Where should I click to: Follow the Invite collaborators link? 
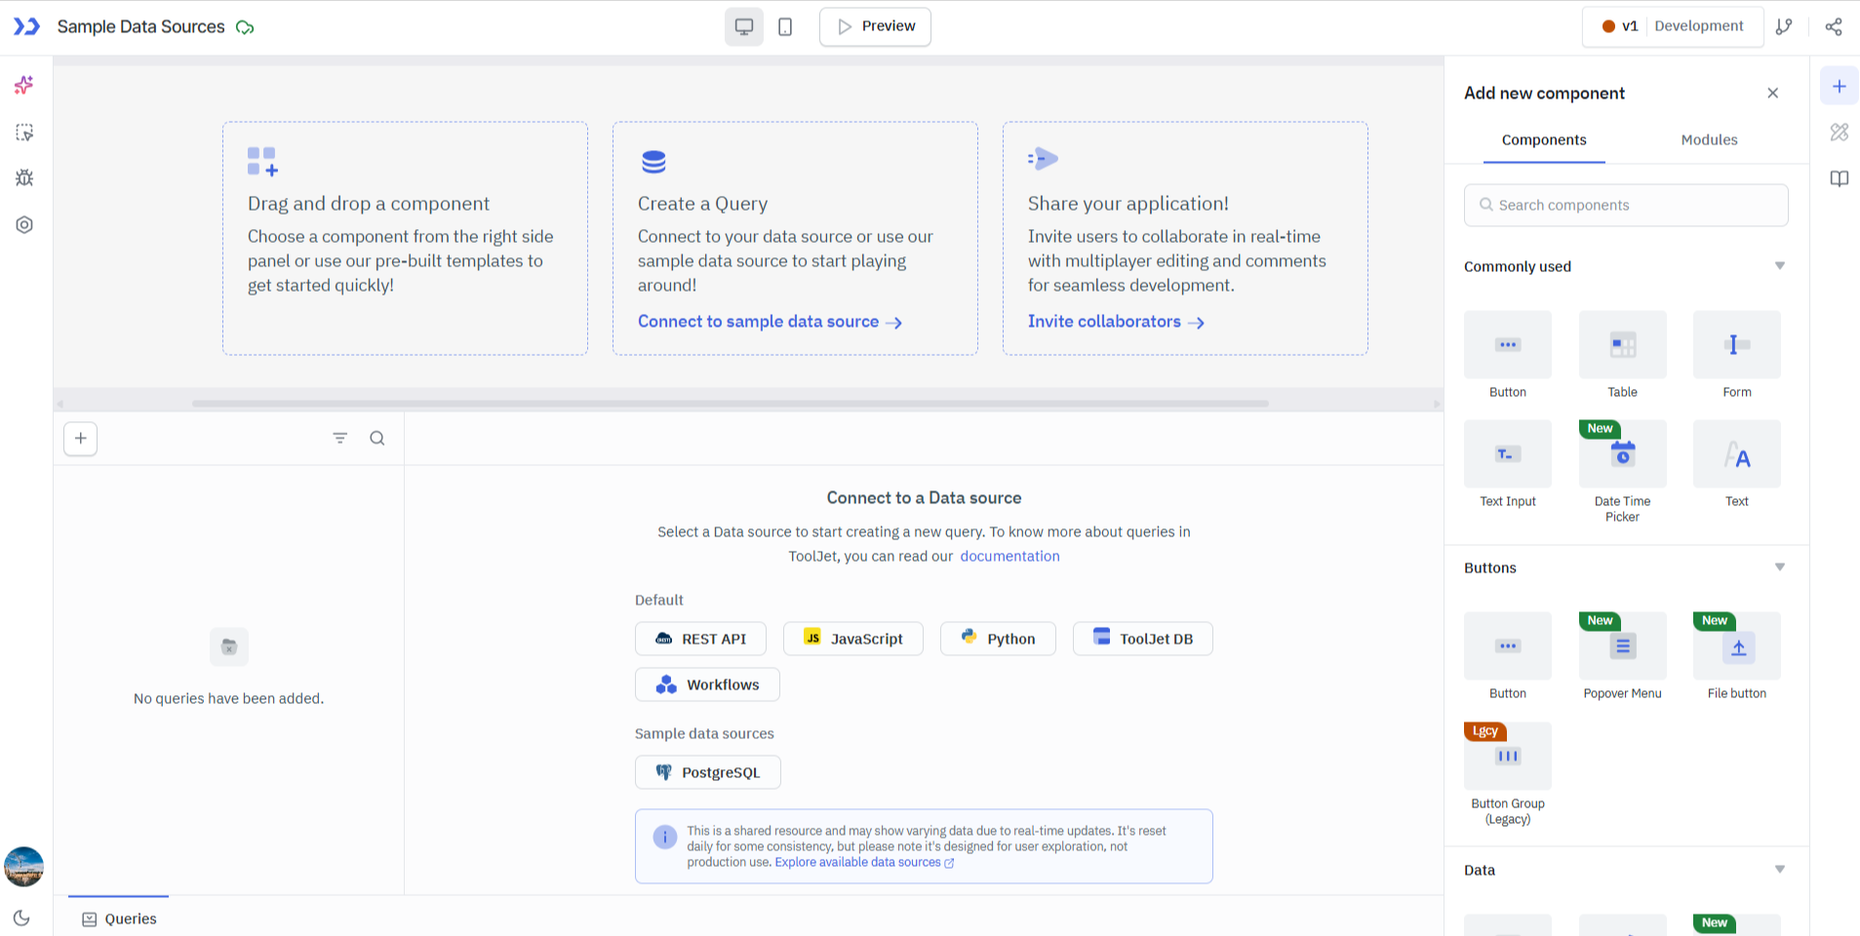1116,322
